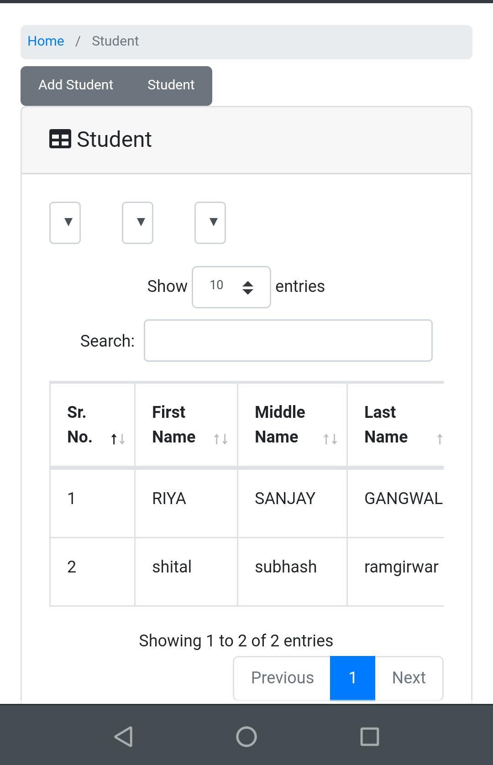Open the first filter dropdown
This screenshot has width=493, height=765.
click(x=65, y=223)
